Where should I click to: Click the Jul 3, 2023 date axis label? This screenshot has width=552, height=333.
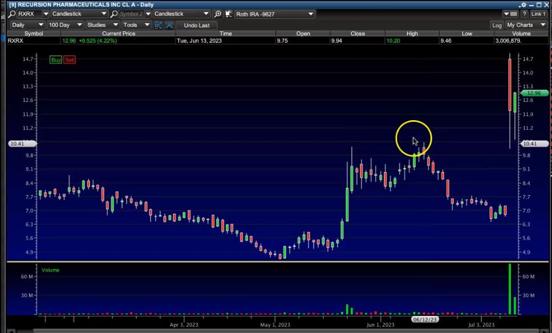pos(481,325)
